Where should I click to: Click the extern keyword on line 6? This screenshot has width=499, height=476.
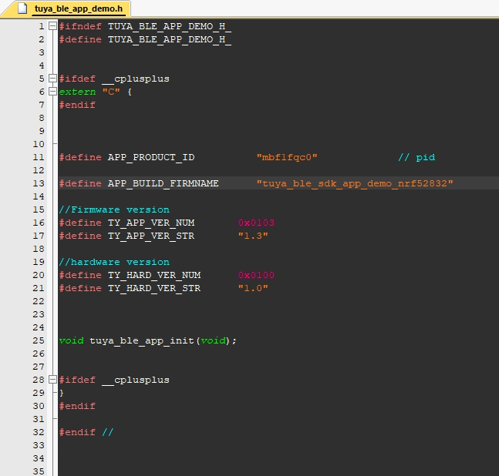point(77,92)
